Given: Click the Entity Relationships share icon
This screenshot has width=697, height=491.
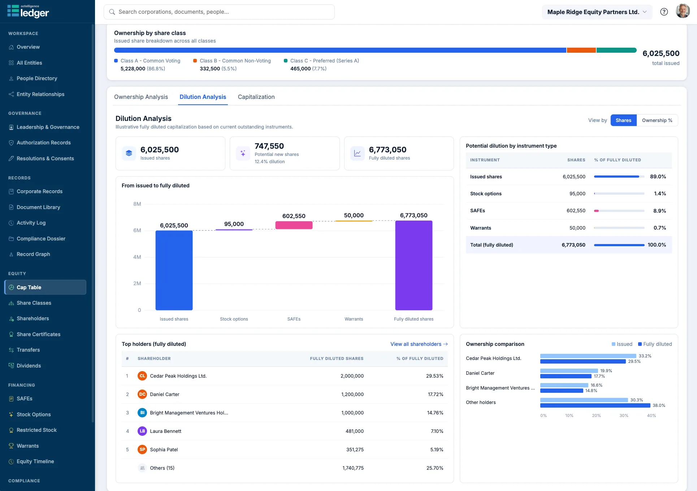Looking at the screenshot, I should pyautogui.click(x=11, y=94).
